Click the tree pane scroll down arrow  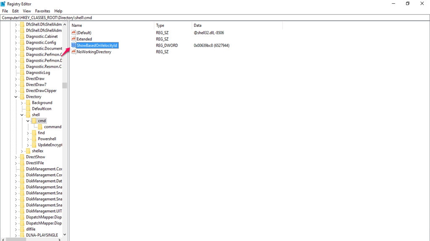[65, 235]
